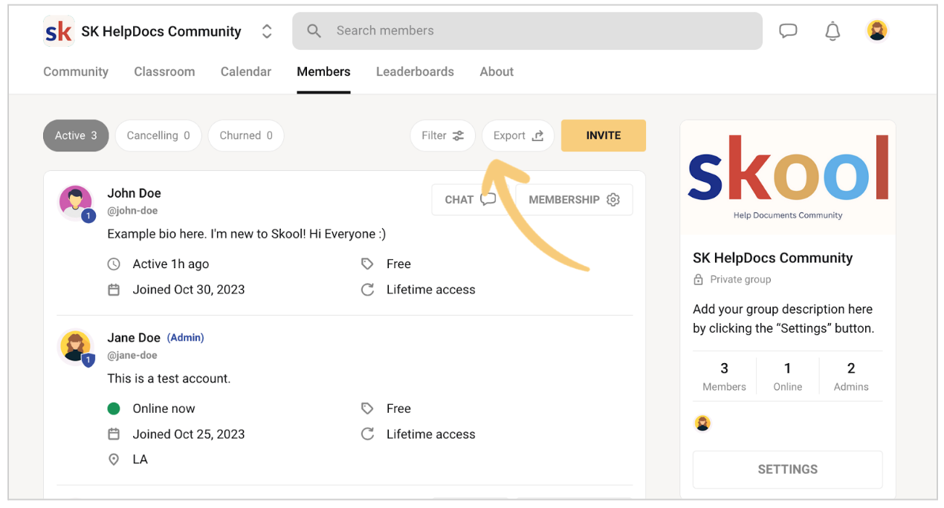
Task: Click the INVITE button
Action: (x=604, y=135)
